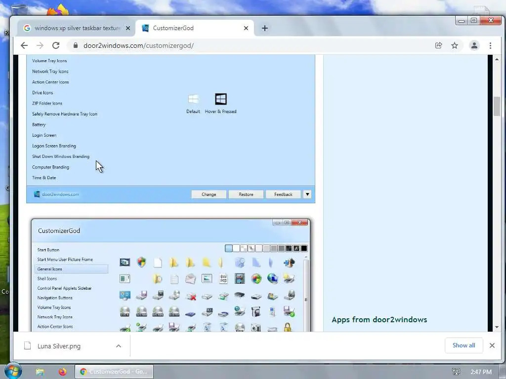Pick the dark swatch with letter A
Image resolution: width=506 pixels, height=379 pixels.
tap(296, 248)
